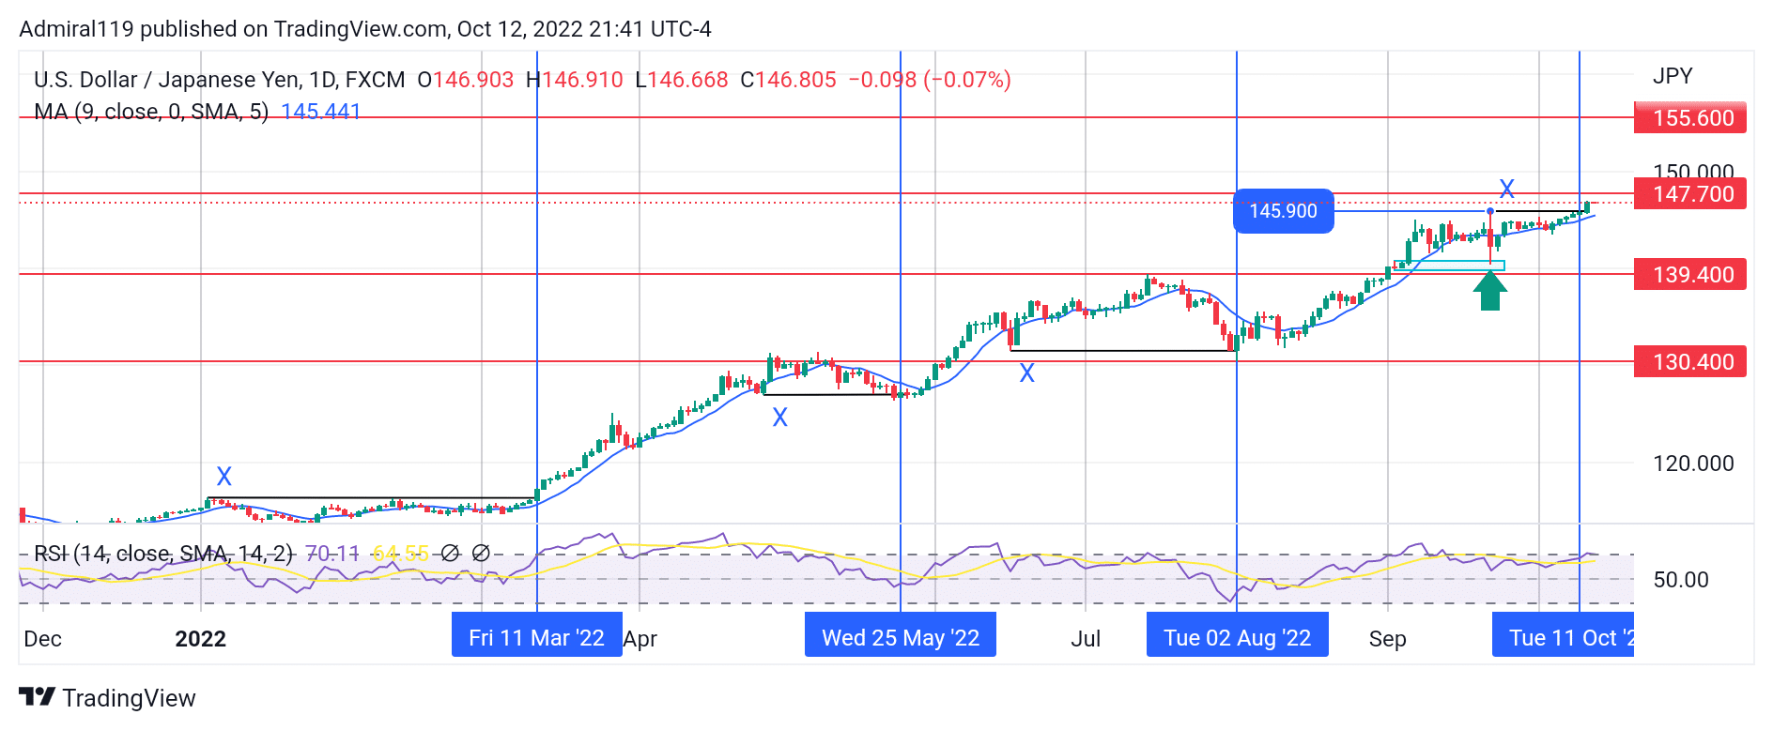Click the JPY currency label

(x=1673, y=76)
